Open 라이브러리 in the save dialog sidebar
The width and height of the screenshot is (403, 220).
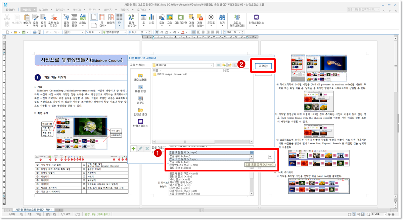tap(140, 78)
